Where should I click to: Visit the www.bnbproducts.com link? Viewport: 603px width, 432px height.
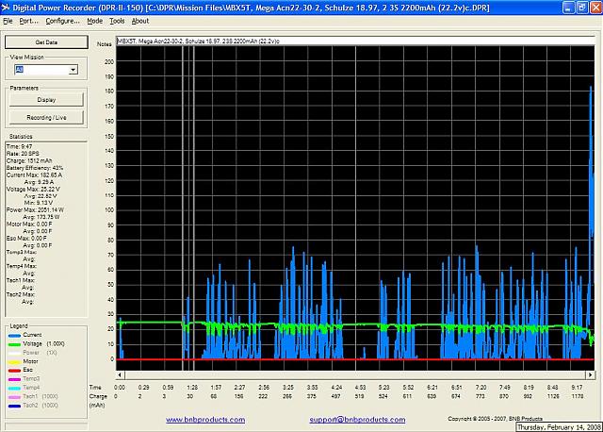click(199, 419)
